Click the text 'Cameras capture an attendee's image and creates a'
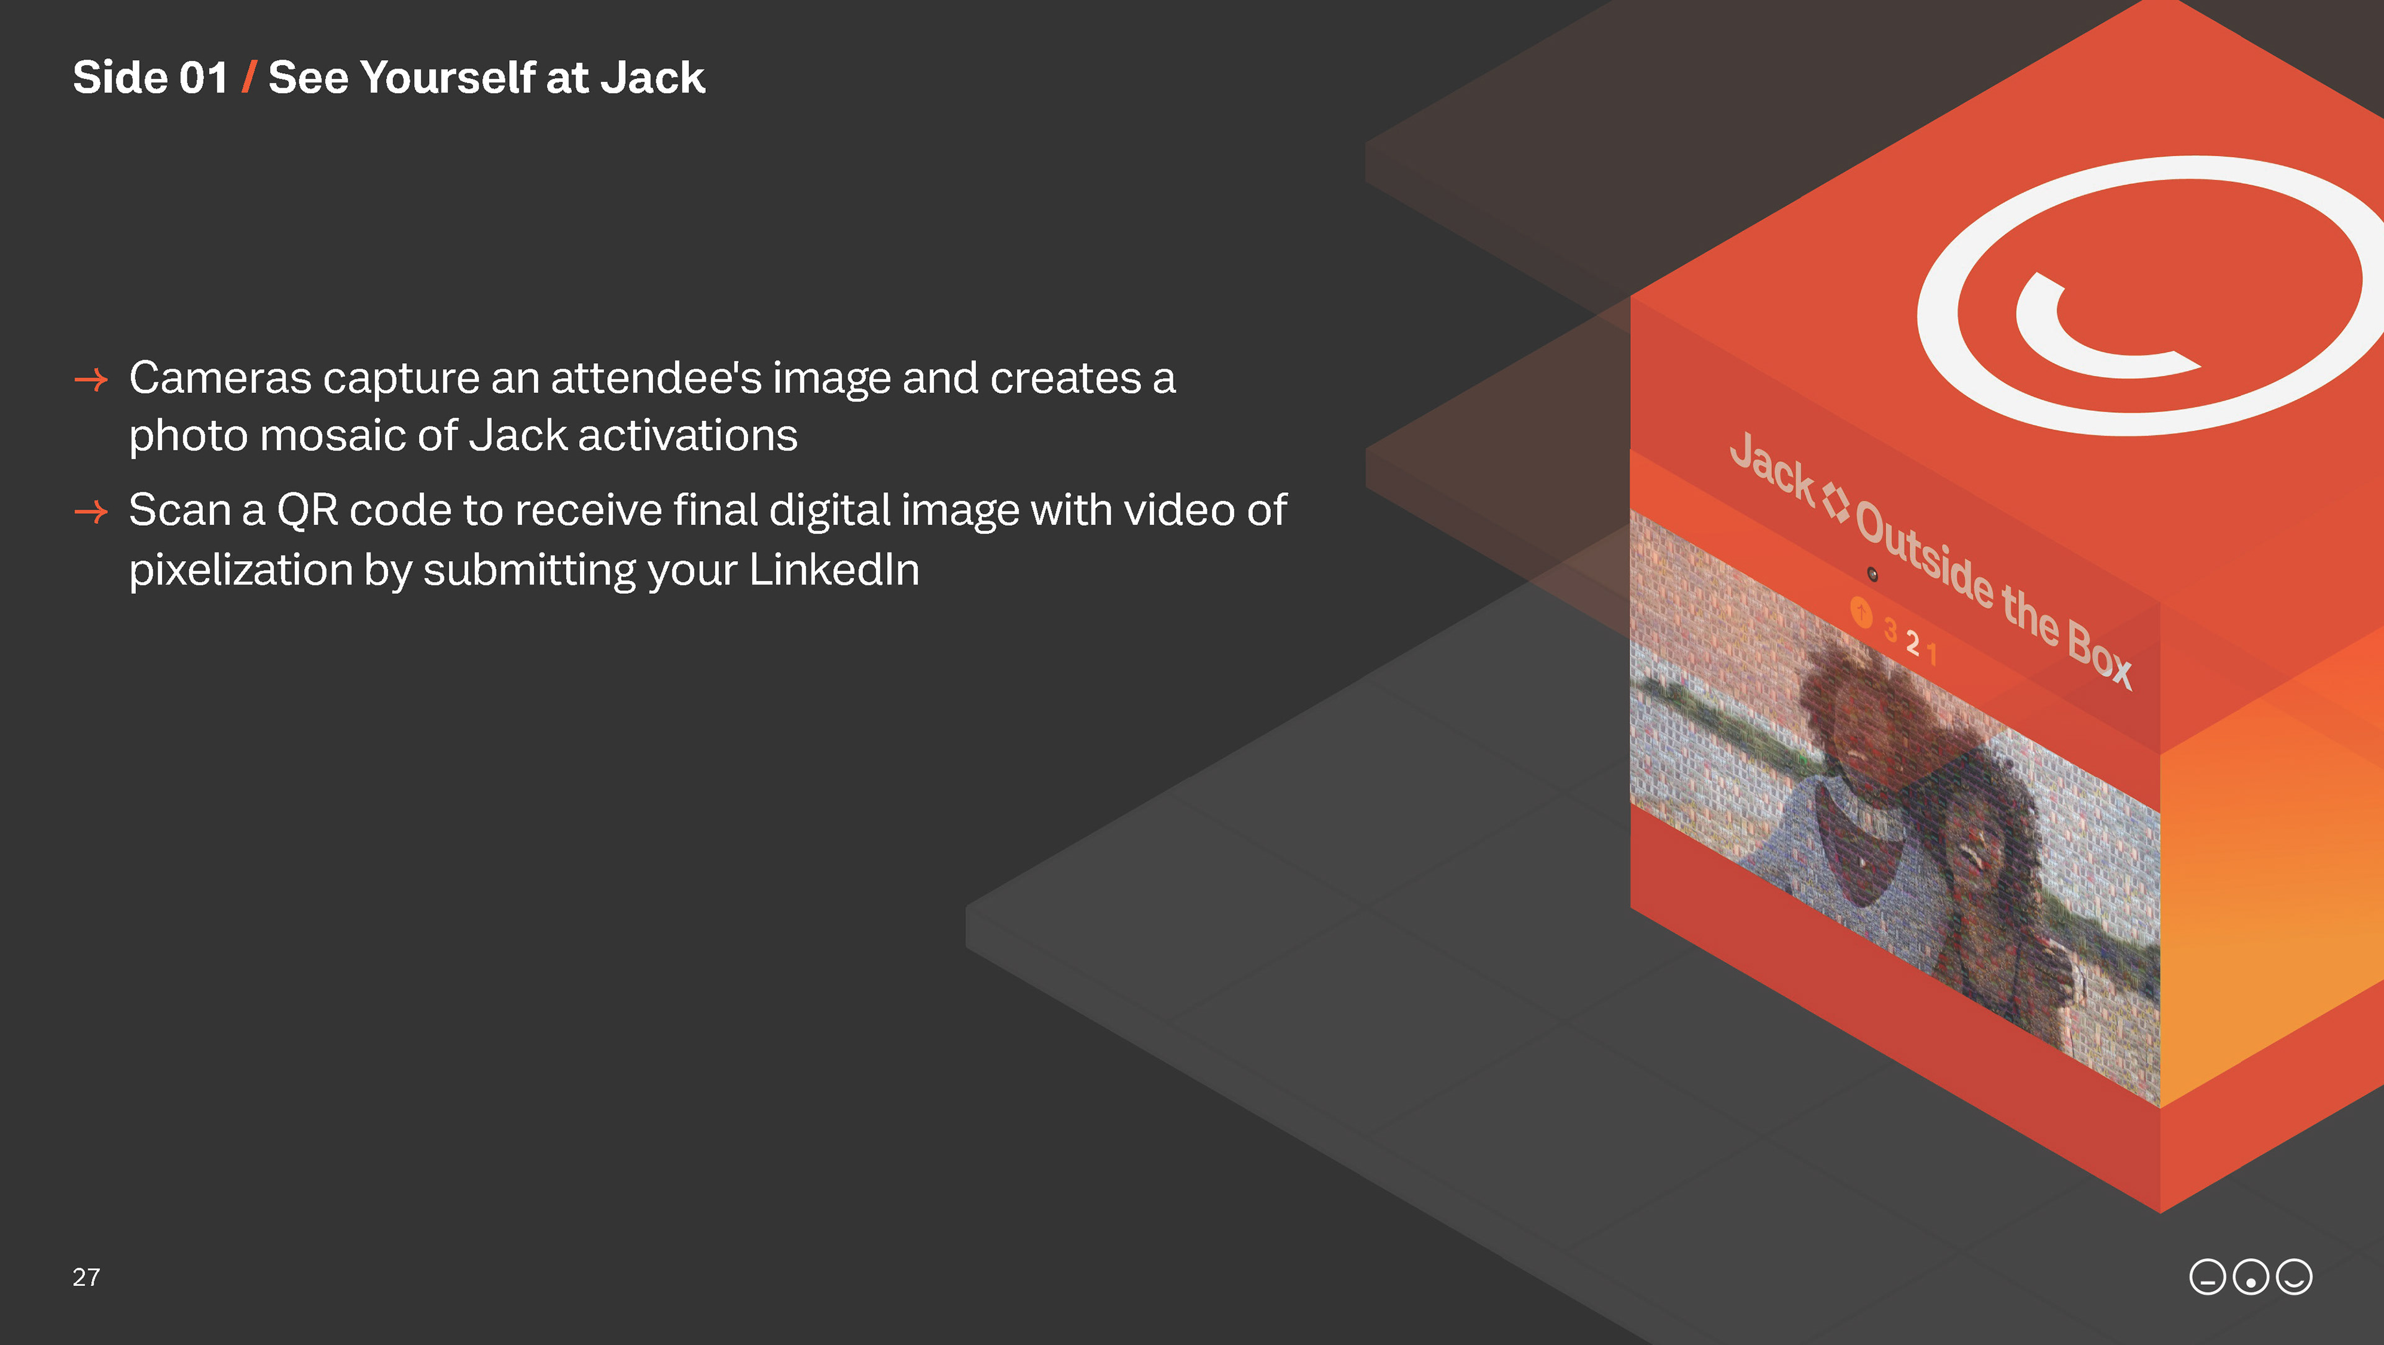2384x1345 pixels. (x=652, y=379)
